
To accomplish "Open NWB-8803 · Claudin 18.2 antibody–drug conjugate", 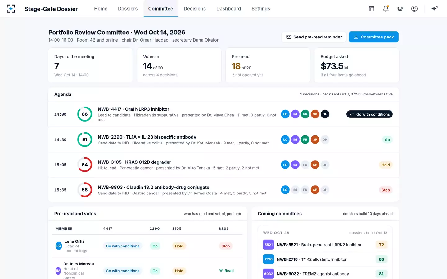I will (153, 187).
